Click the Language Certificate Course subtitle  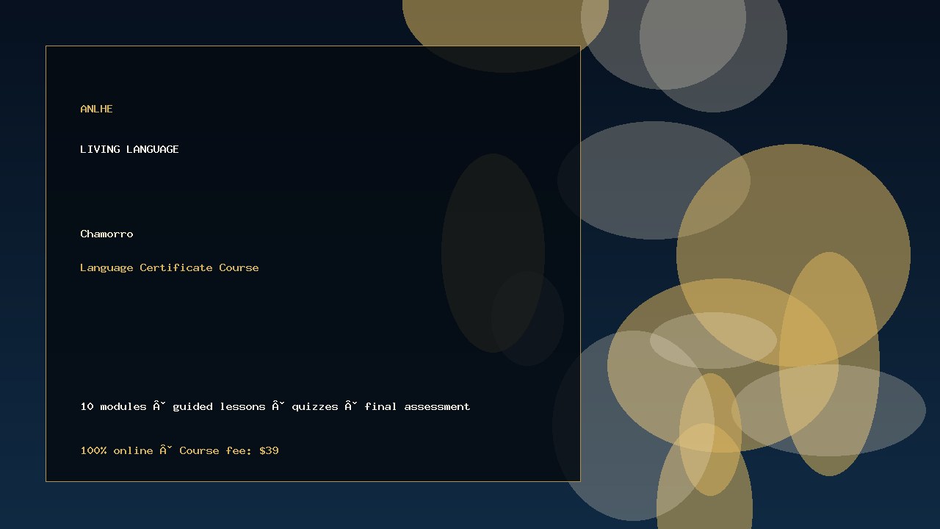[x=170, y=267]
